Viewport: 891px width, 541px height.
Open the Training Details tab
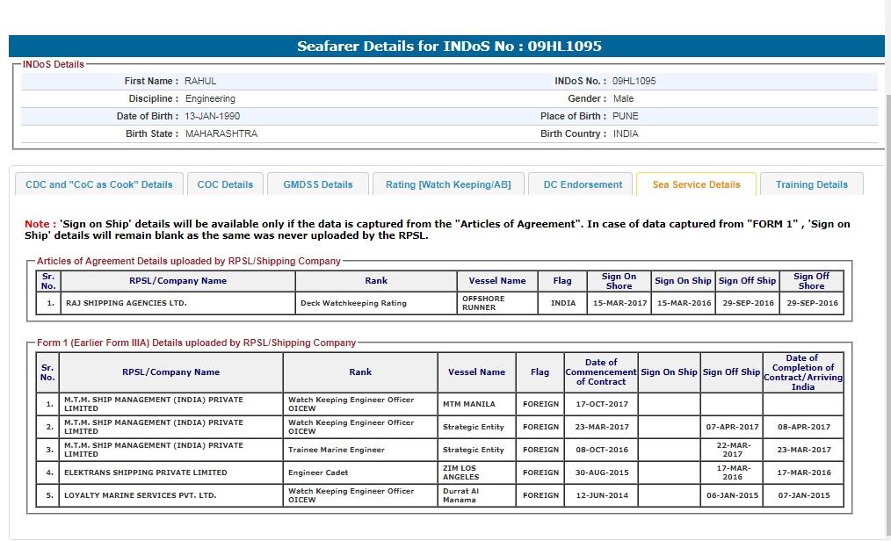(x=811, y=184)
